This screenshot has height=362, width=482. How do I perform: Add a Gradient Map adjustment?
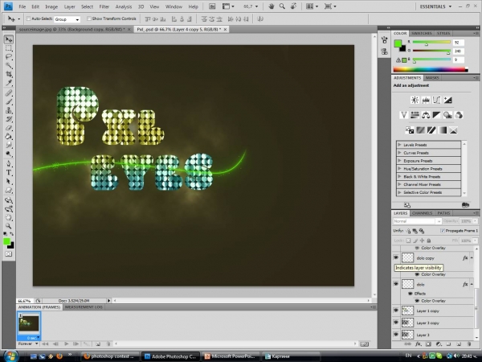pyautogui.click(x=443, y=130)
